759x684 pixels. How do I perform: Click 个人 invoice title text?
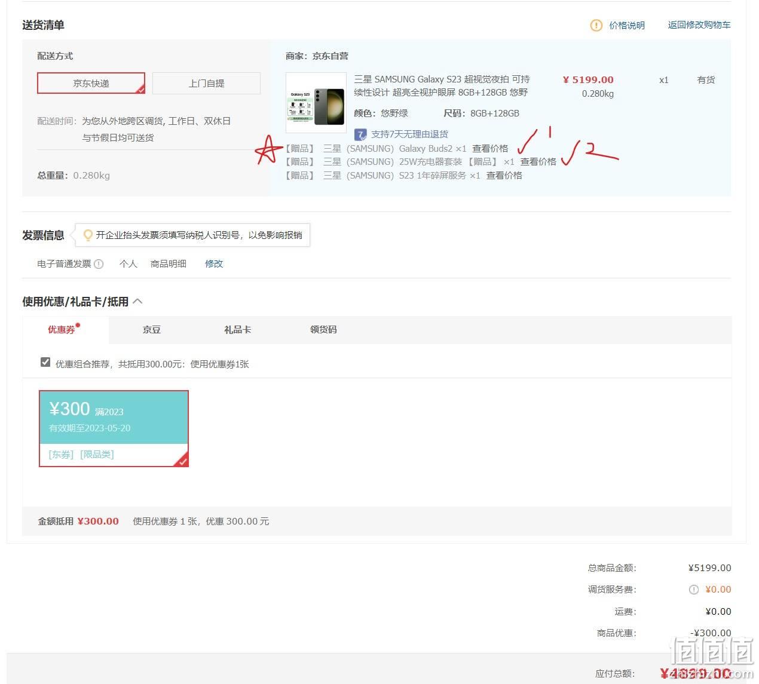(128, 263)
